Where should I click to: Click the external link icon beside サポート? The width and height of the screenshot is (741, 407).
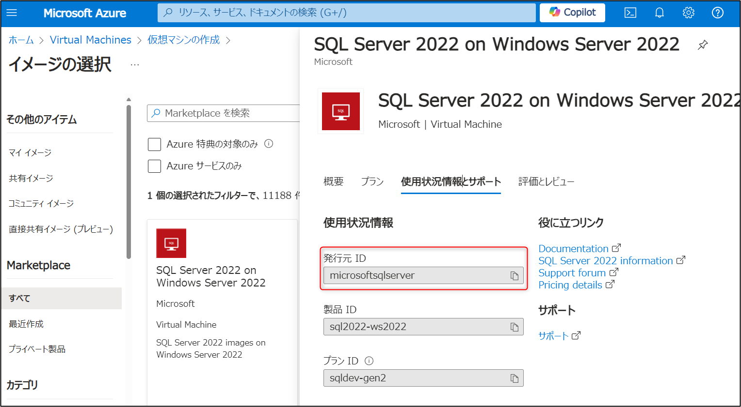(576, 335)
